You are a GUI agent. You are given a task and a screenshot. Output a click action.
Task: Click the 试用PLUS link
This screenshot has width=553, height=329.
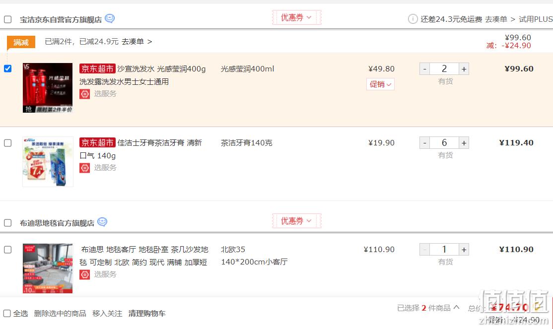click(535, 19)
